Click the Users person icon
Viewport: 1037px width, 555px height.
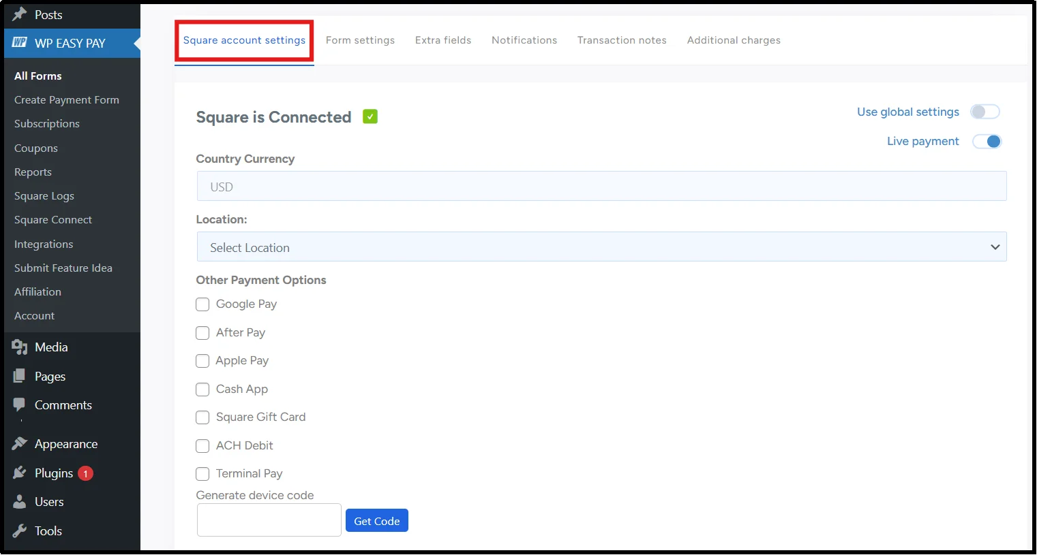[20, 502]
